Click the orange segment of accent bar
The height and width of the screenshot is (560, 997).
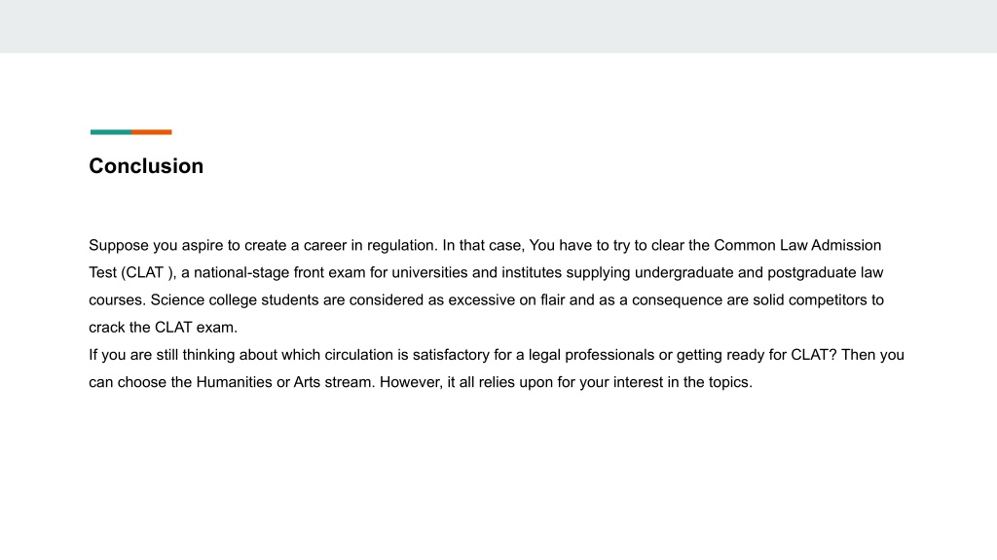(x=152, y=132)
